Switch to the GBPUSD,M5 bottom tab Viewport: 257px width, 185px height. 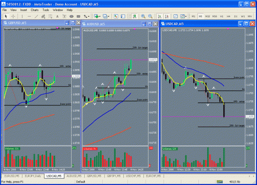coord(94,176)
